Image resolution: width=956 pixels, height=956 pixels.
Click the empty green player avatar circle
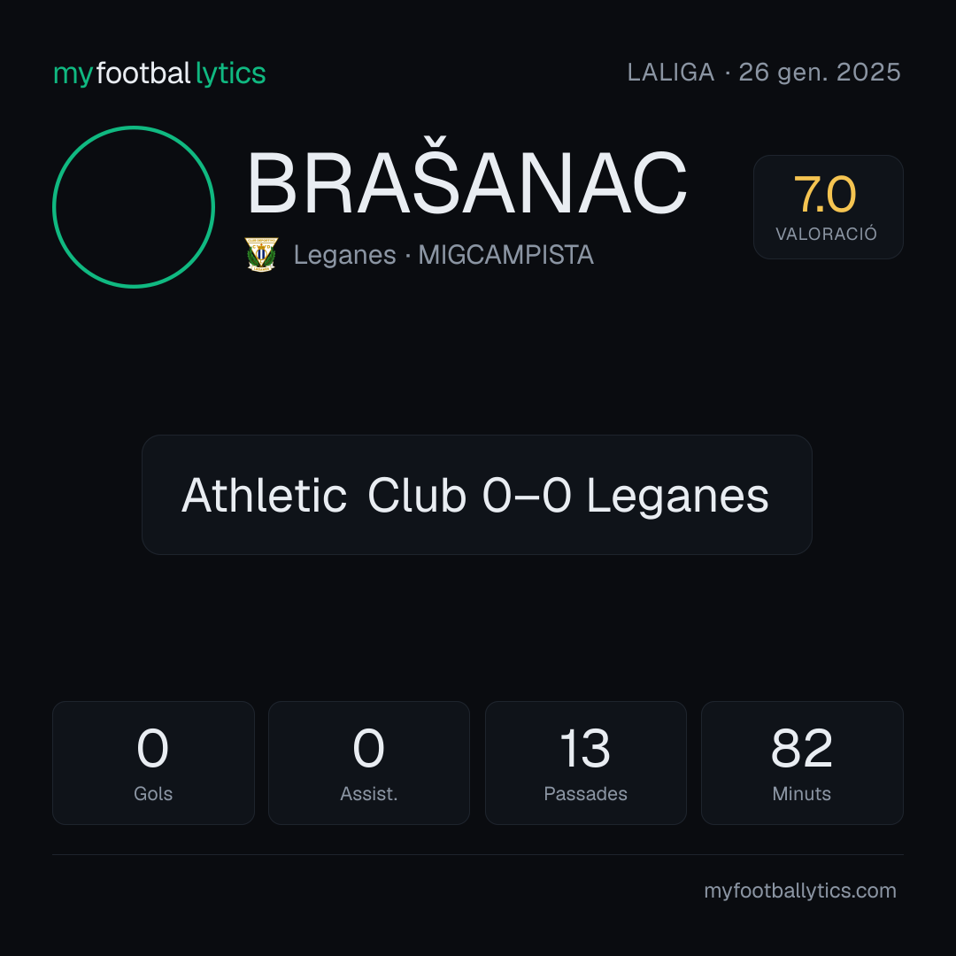click(x=134, y=206)
